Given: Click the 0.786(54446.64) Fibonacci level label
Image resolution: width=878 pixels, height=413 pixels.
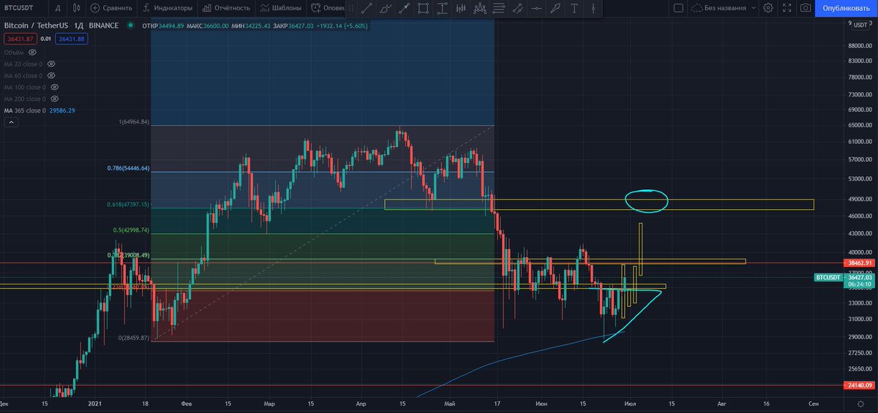Looking at the screenshot, I should pos(127,168).
